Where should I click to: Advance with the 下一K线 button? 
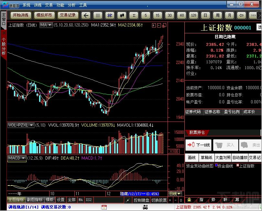(199, 145)
